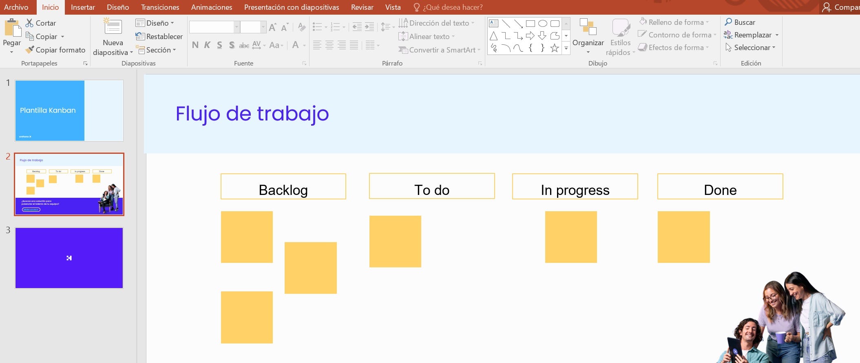Center paragraph text alignment
860x363 pixels.
329,45
